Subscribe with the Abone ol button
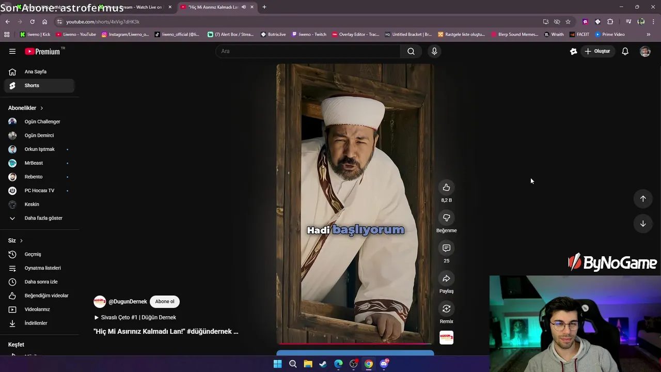The height and width of the screenshot is (372, 661). 165,302
